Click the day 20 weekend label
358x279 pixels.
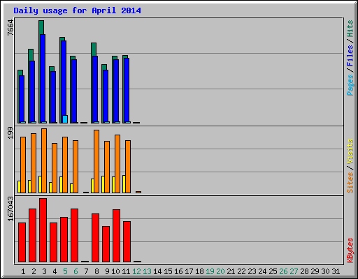click(220, 271)
